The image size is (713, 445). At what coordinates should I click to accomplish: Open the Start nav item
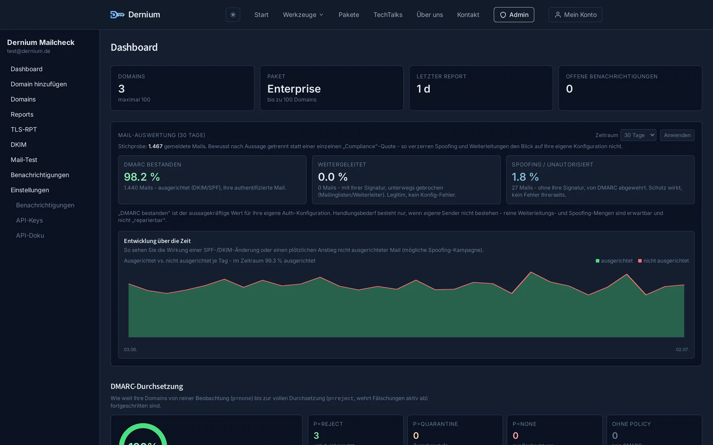click(x=261, y=15)
